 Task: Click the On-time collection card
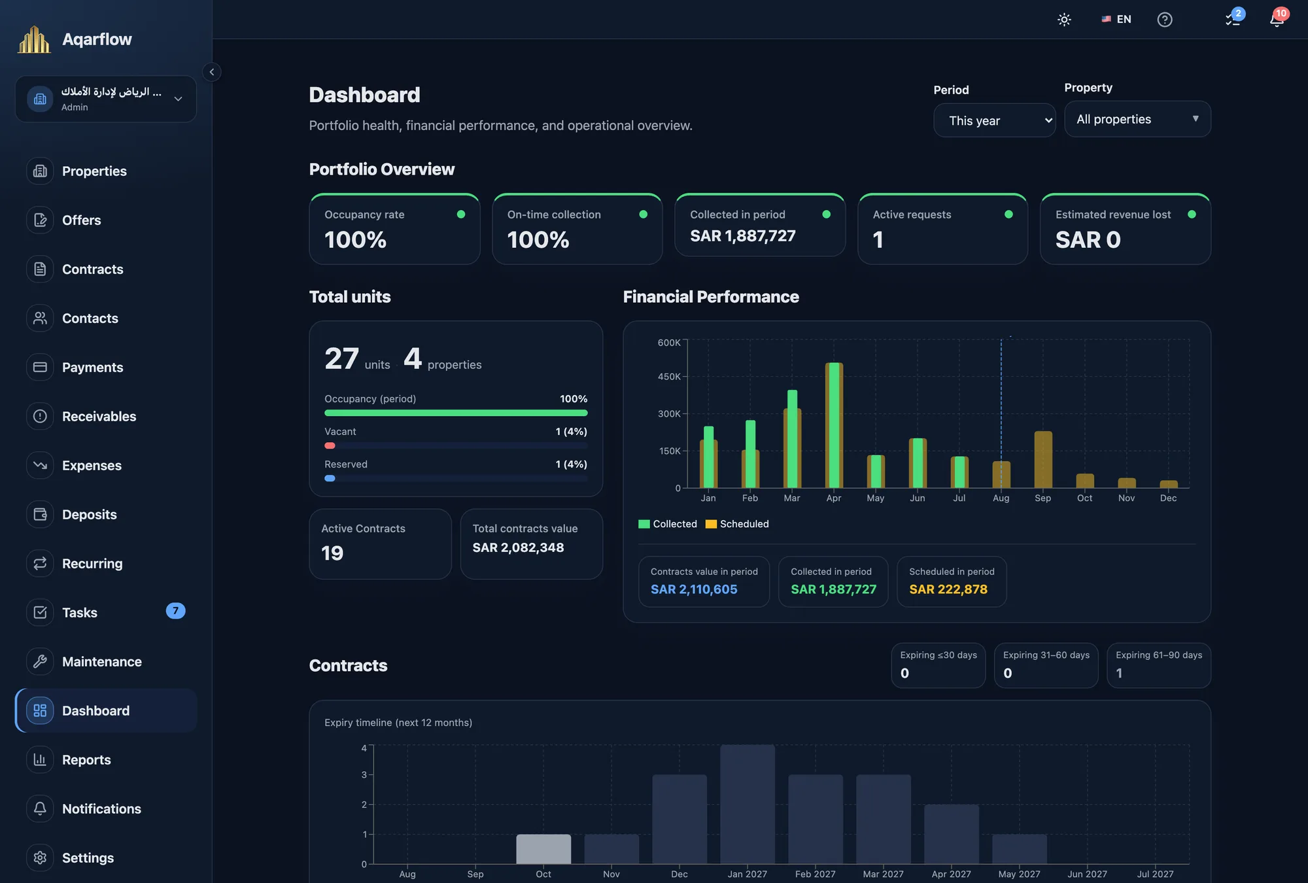577,229
